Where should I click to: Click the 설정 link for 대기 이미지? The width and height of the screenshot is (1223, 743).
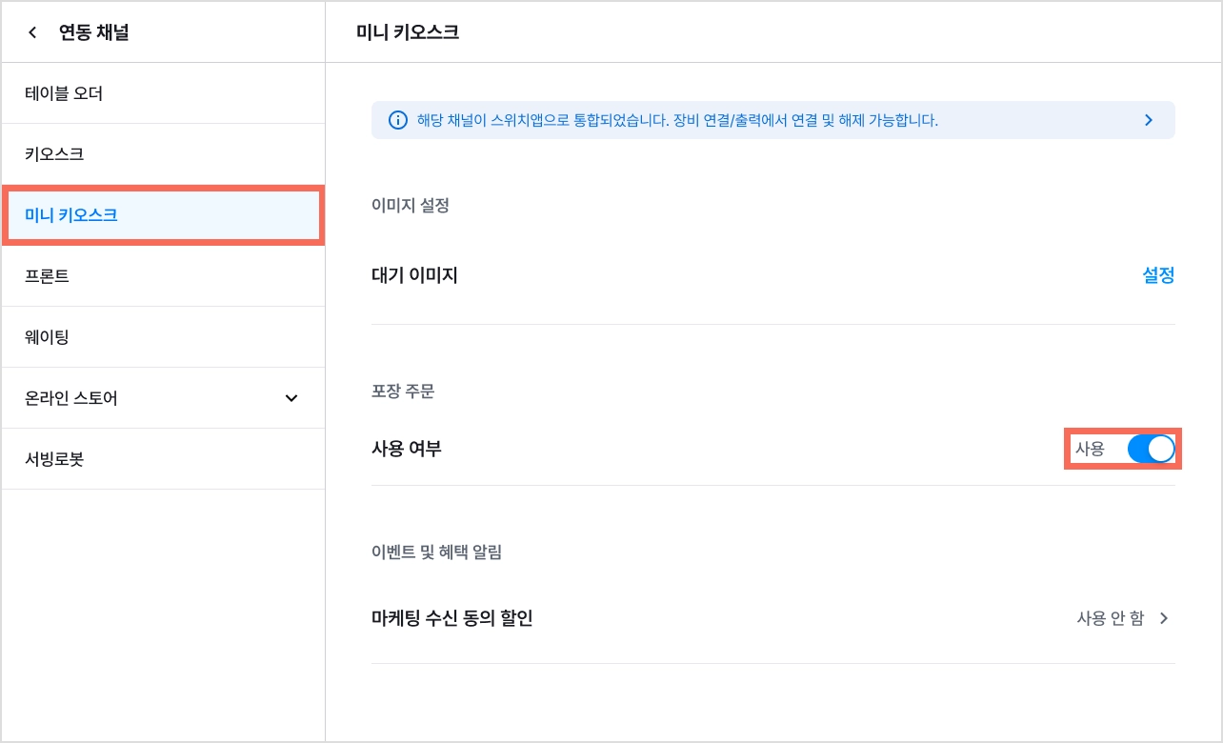[x=1158, y=275]
